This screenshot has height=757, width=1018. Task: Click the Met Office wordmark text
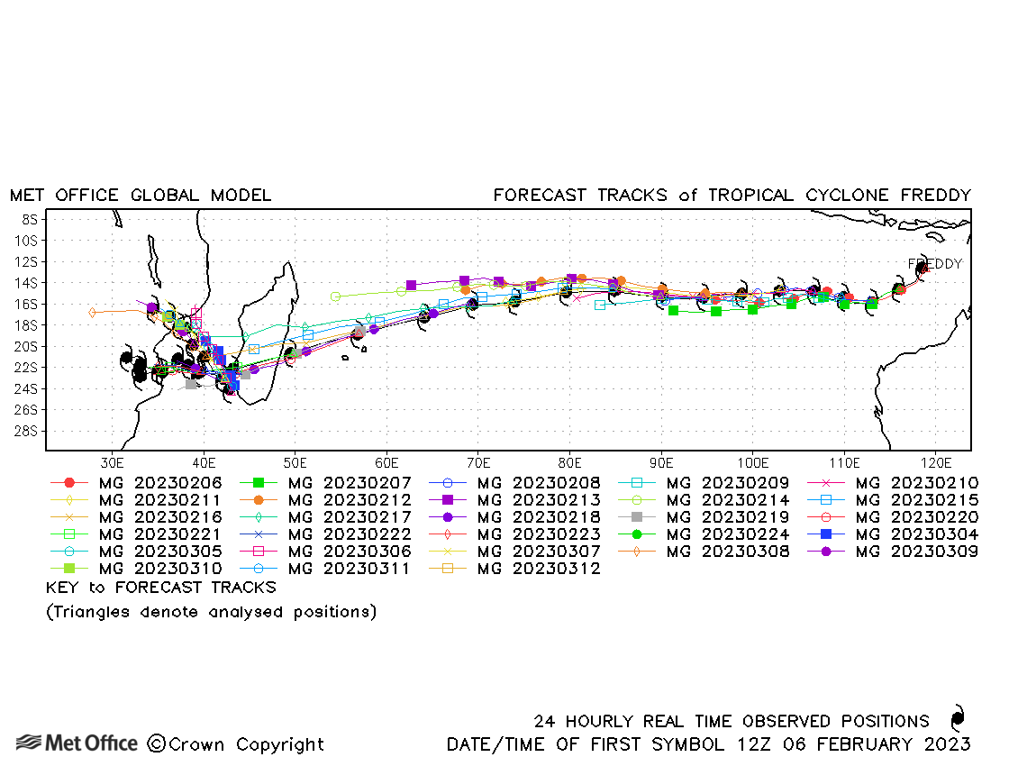92,743
